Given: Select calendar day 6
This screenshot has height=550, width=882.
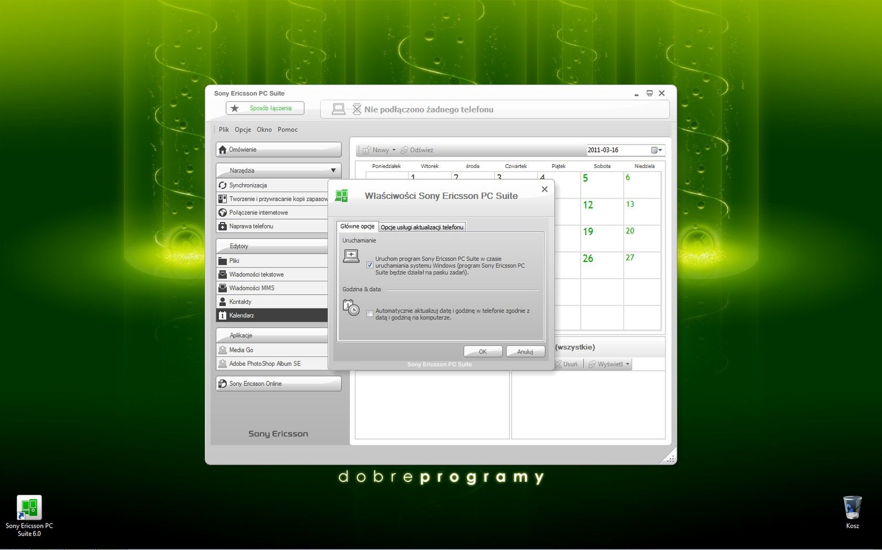Looking at the screenshot, I should click(642, 185).
